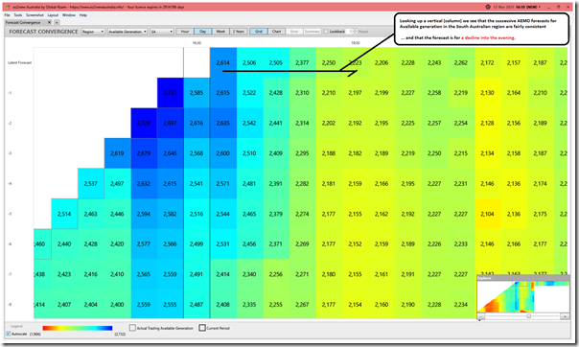Open the Layout menu
The height and width of the screenshot is (347, 579).
pos(53,15)
